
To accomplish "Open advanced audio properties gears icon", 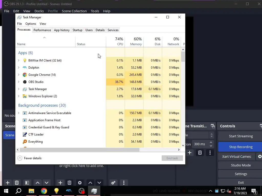I will pos(113,183).
